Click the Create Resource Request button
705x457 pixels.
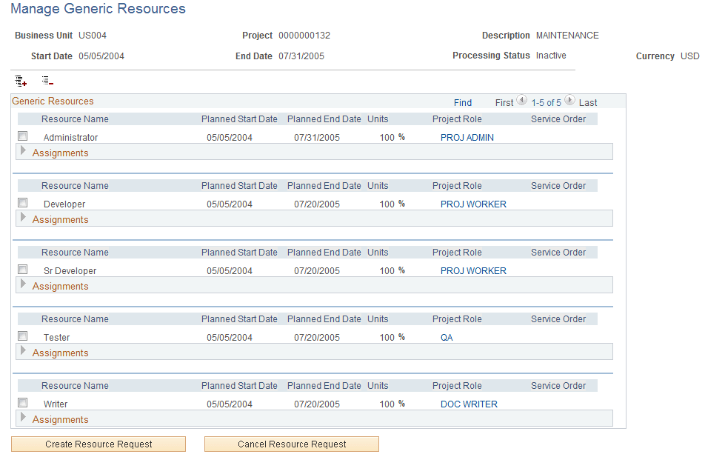tap(98, 444)
